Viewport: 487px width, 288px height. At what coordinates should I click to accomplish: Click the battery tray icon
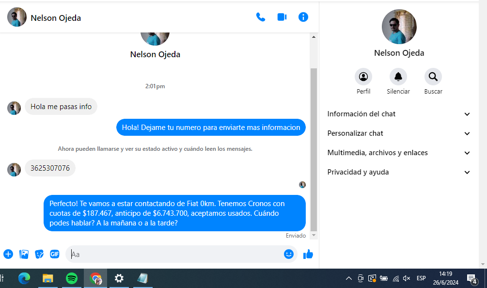[384, 278]
